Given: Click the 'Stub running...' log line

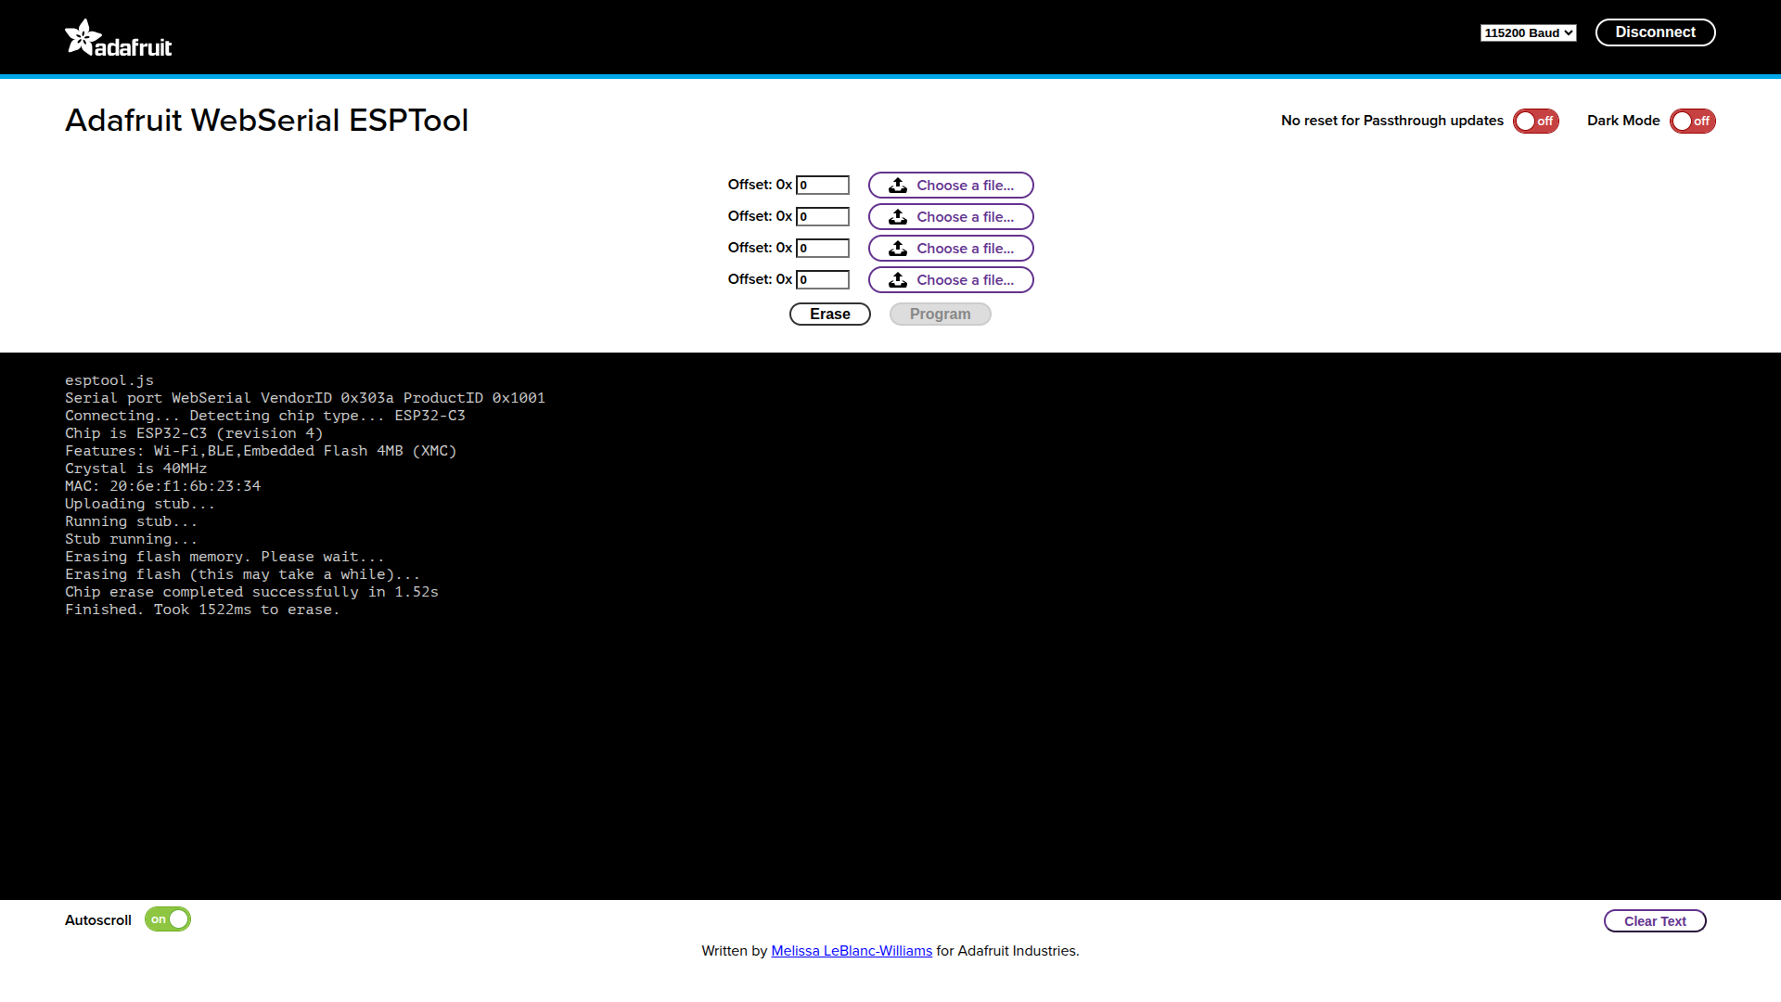Looking at the screenshot, I should point(132,539).
